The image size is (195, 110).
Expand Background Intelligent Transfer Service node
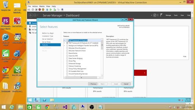(64, 46)
